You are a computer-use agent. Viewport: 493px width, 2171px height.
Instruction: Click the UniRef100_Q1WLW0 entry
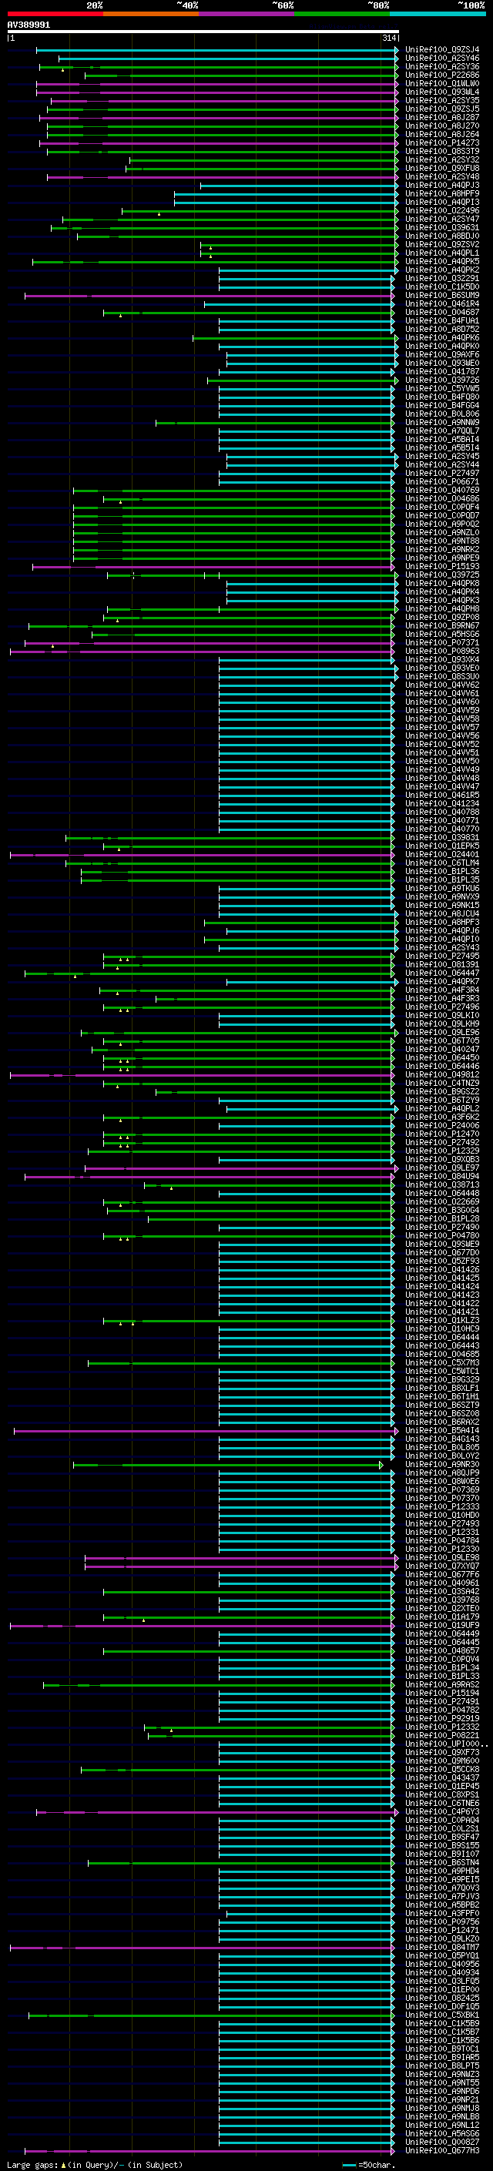tap(442, 83)
